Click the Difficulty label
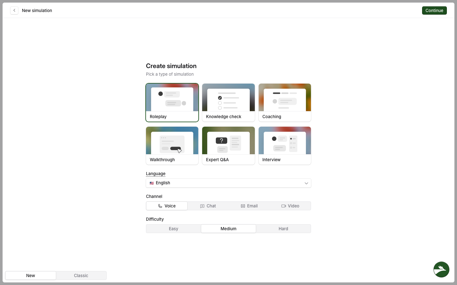This screenshot has height=285, width=457. point(155,219)
